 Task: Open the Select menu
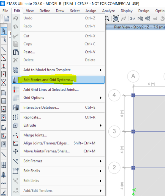75,11
